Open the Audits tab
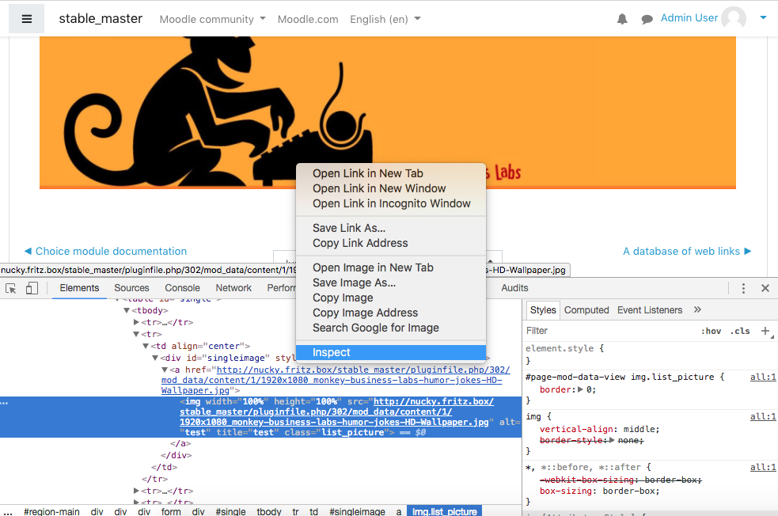Viewport: 778px width, 516px height. click(x=514, y=288)
